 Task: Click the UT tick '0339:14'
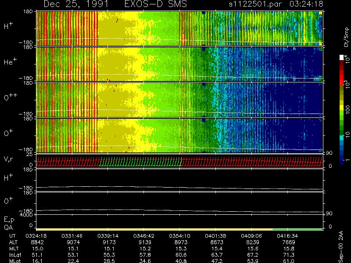108,236
